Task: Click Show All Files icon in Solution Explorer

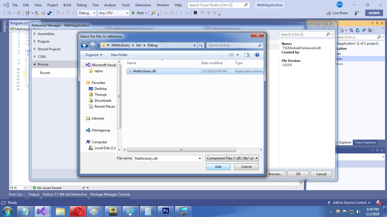Action: point(370,31)
